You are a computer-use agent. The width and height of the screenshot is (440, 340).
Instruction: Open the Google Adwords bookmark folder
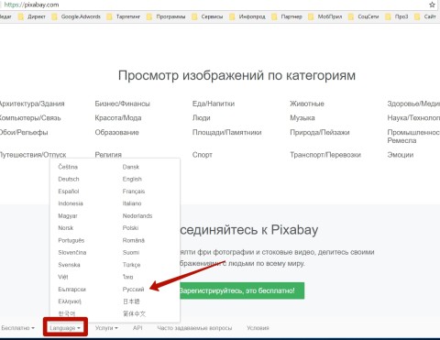pos(76,16)
